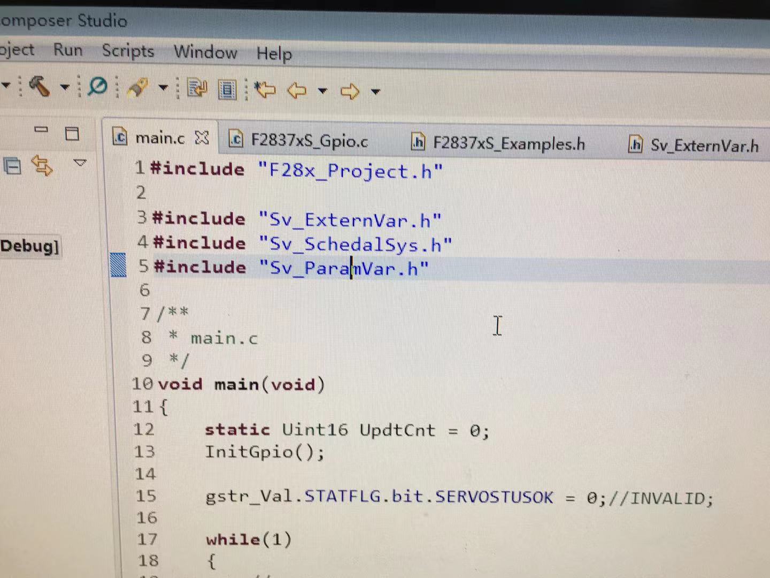Switch to the main.c editor tab

(x=160, y=138)
